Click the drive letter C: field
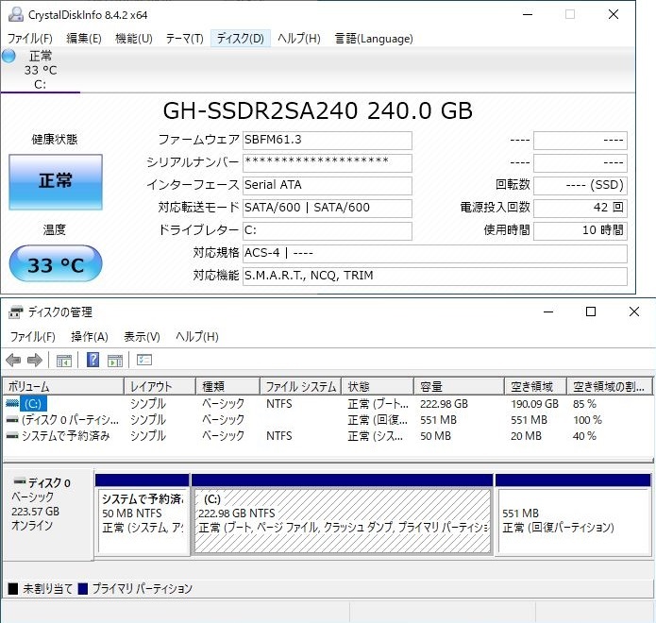656x623 pixels. pyautogui.click(x=328, y=230)
